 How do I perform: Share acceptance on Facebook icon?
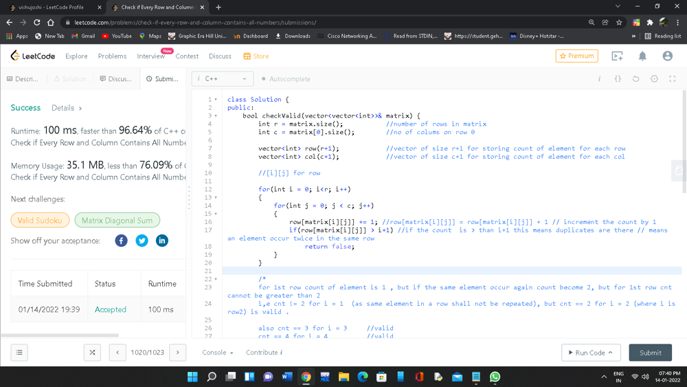coord(121,241)
